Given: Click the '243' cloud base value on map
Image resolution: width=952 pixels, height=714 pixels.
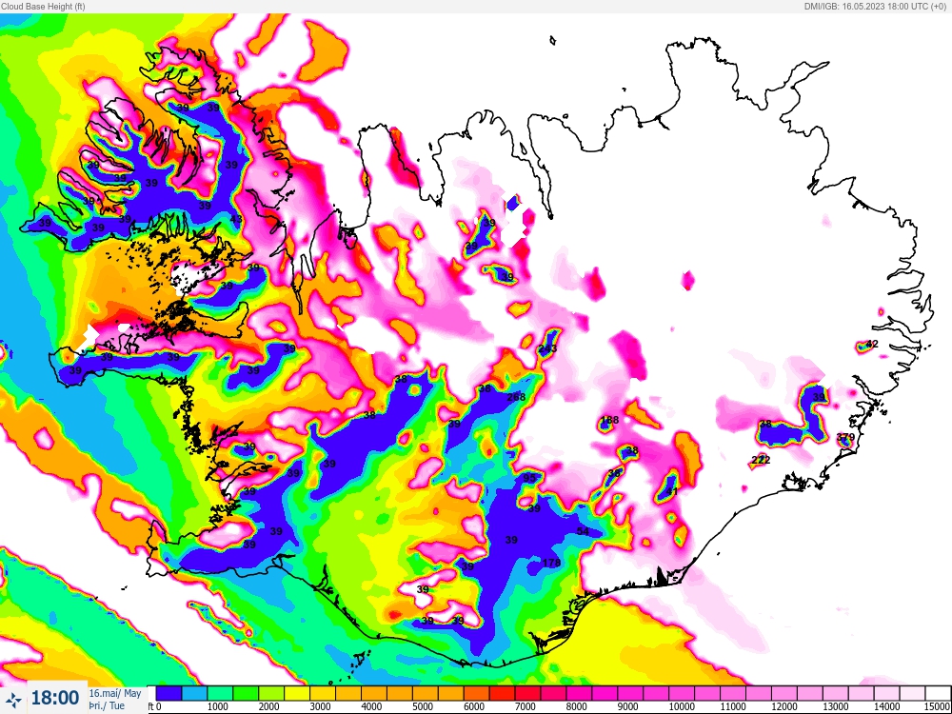Looking at the screenshot, I should (547, 348).
